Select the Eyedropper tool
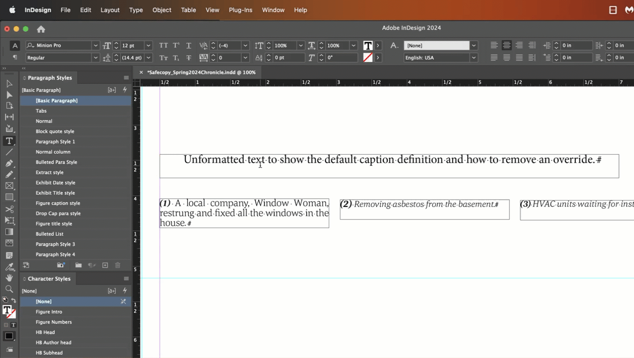The width and height of the screenshot is (634, 358). tap(9, 267)
